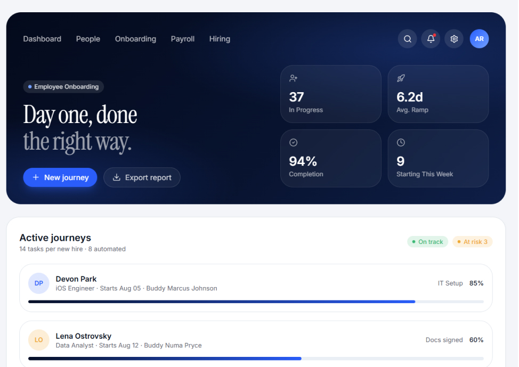This screenshot has width=519, height=367.
Task: Click the rocket icon in Avg. Ramp card
Action: coord(401,78)
